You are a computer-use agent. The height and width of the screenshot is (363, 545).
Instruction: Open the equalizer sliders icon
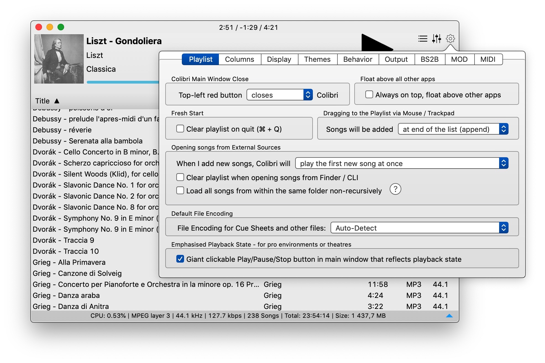coord(437,39)
